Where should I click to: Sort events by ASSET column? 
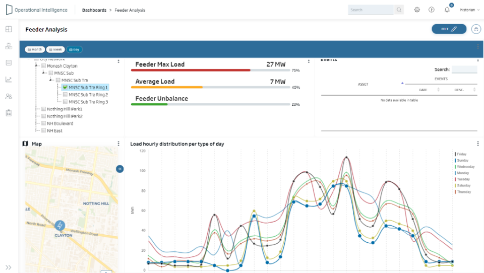click(x=363, y=84)
